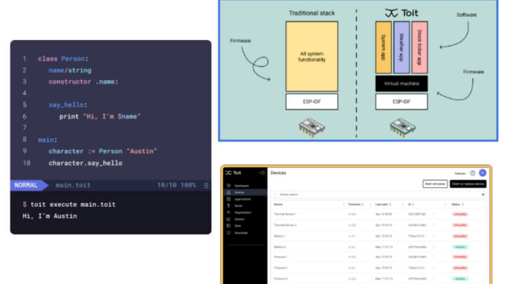Image resolution: width=505 pixels, height=284 pixels.
Task: Click the 10/10 100% position indicator
Action: click(177, 185)
